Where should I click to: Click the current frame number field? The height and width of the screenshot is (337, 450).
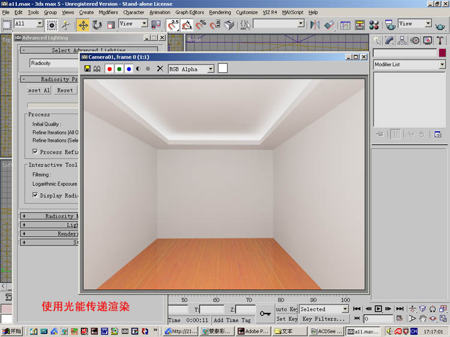point(378,318)
